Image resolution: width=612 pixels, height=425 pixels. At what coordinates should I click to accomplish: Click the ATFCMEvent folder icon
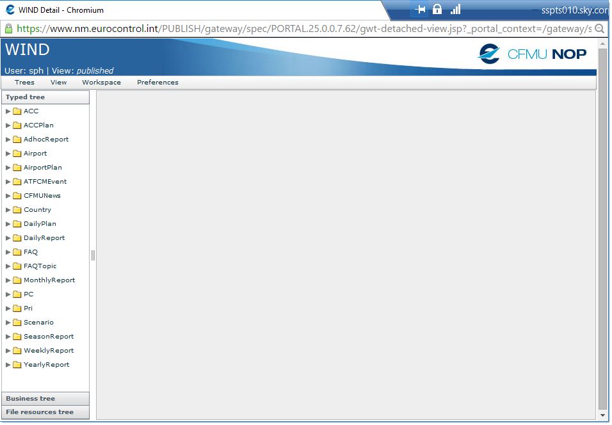tap(17, 182)
